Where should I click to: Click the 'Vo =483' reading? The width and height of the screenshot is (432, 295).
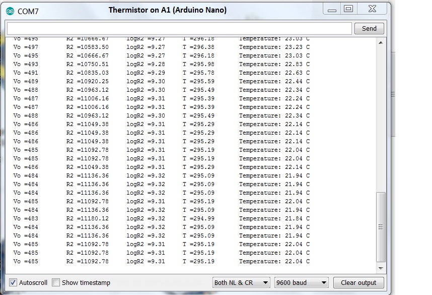(x=26, y=218)
